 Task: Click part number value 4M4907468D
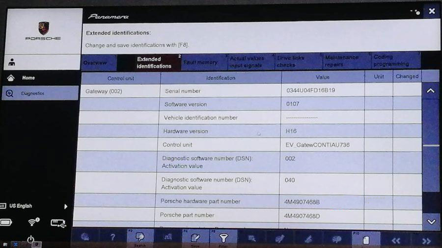(302, 216)
